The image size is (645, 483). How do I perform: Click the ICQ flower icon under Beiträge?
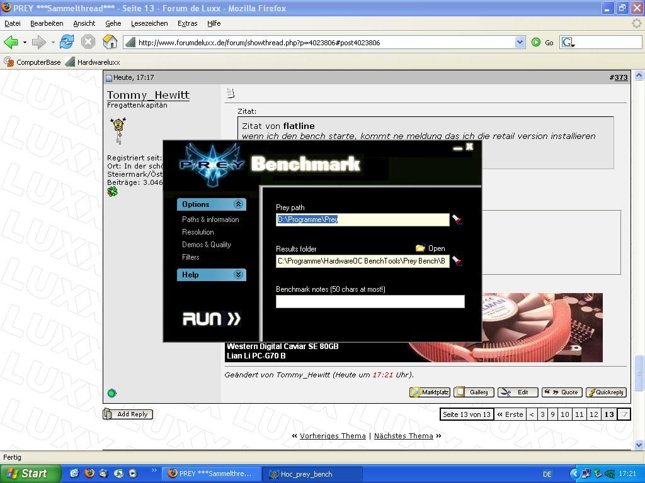pos(112,191)
